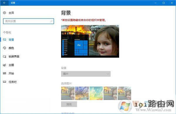Focus the 查找设置 search field
The width and height of the screenshot is (176, 114).
(x=28, y=21)
